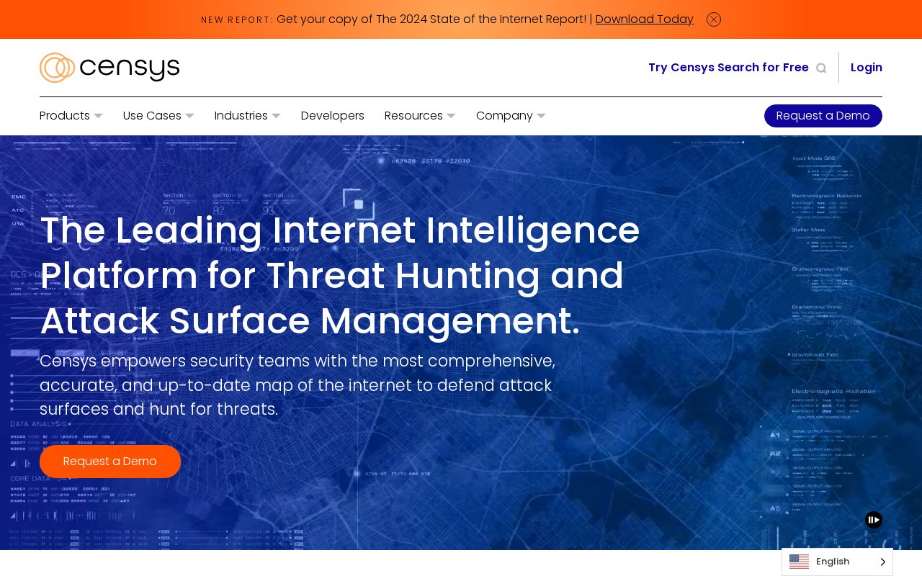The height and width of the screenshot is (576, 922).
Task: Open the Developers page
Action: pos(333,116)
